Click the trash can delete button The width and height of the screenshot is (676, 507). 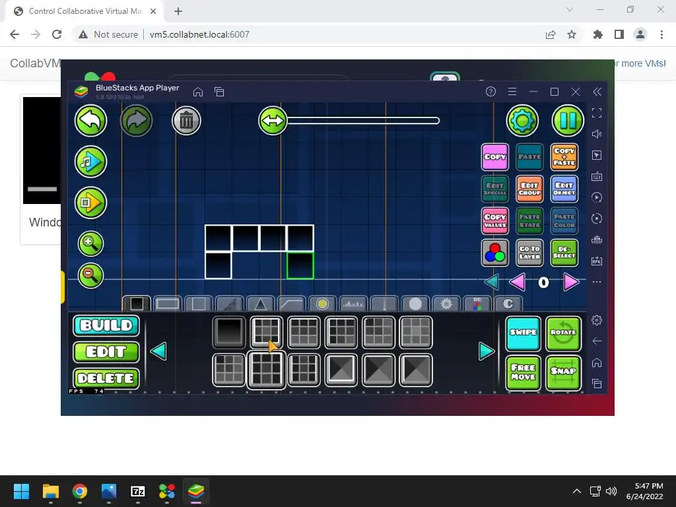[186, 121]
